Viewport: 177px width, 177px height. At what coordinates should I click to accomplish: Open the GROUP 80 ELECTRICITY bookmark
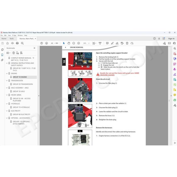point(21,114)
